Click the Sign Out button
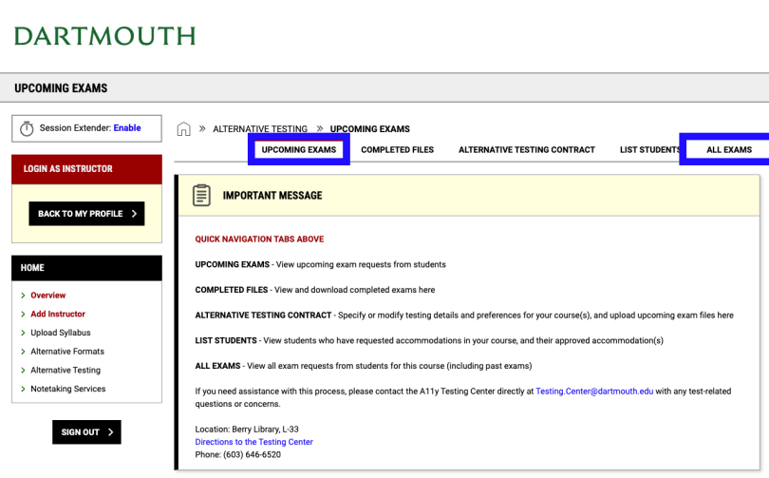The width and height of the screenshot is (769, 478). pos(86,431)
